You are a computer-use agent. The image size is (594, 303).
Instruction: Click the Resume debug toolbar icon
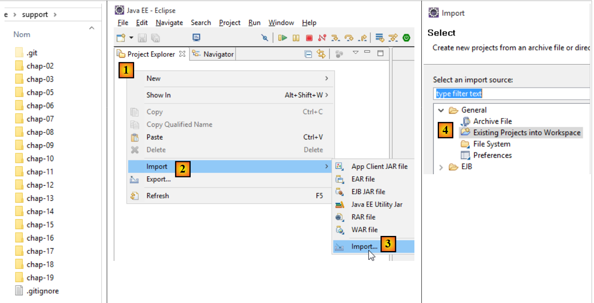click(282, 38)
